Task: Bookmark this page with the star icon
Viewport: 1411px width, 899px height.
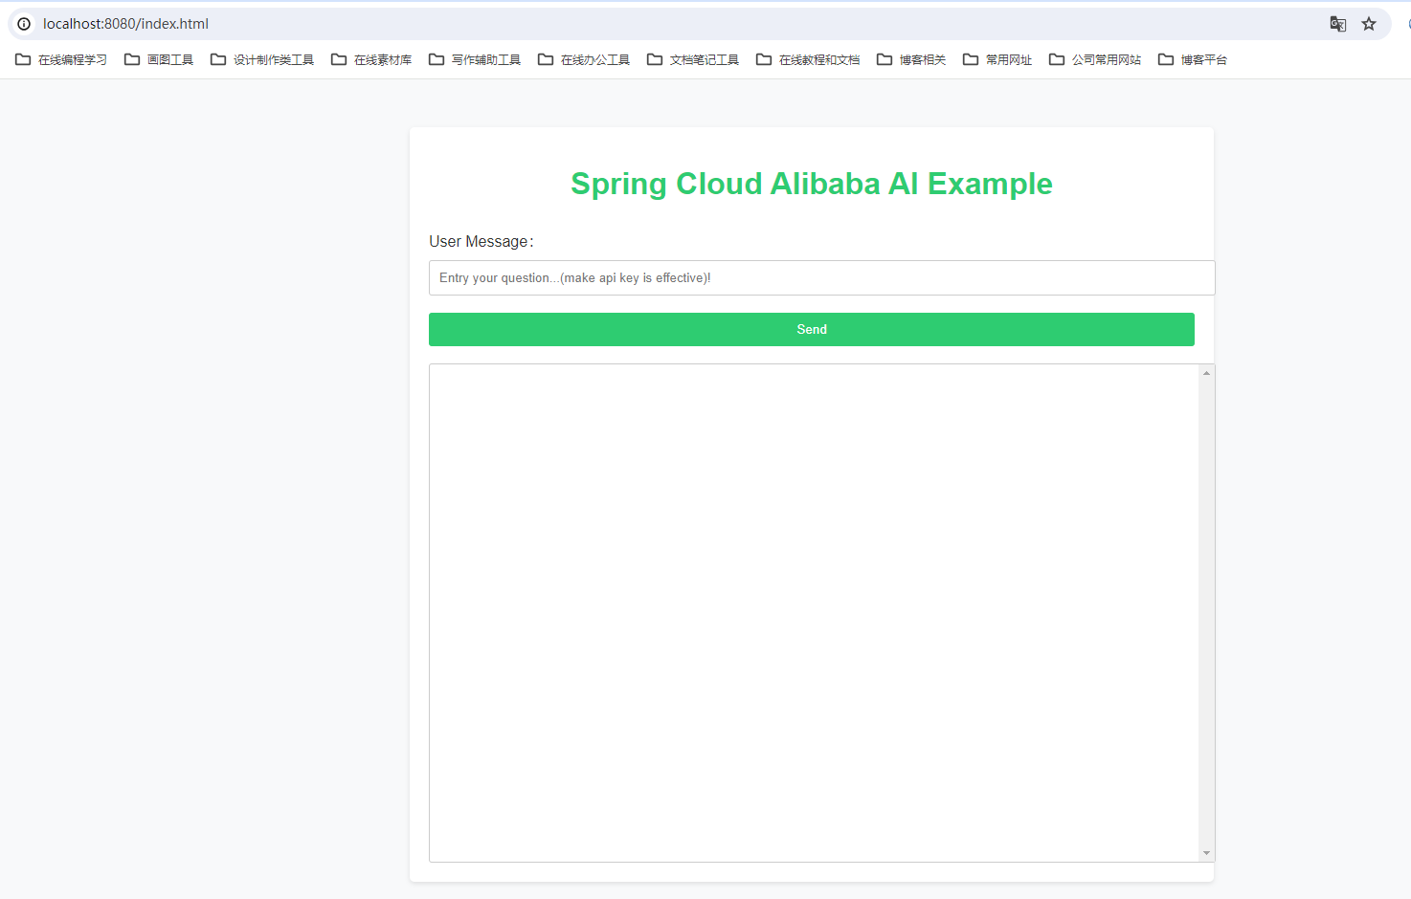Action: (x=1369, y=24)
